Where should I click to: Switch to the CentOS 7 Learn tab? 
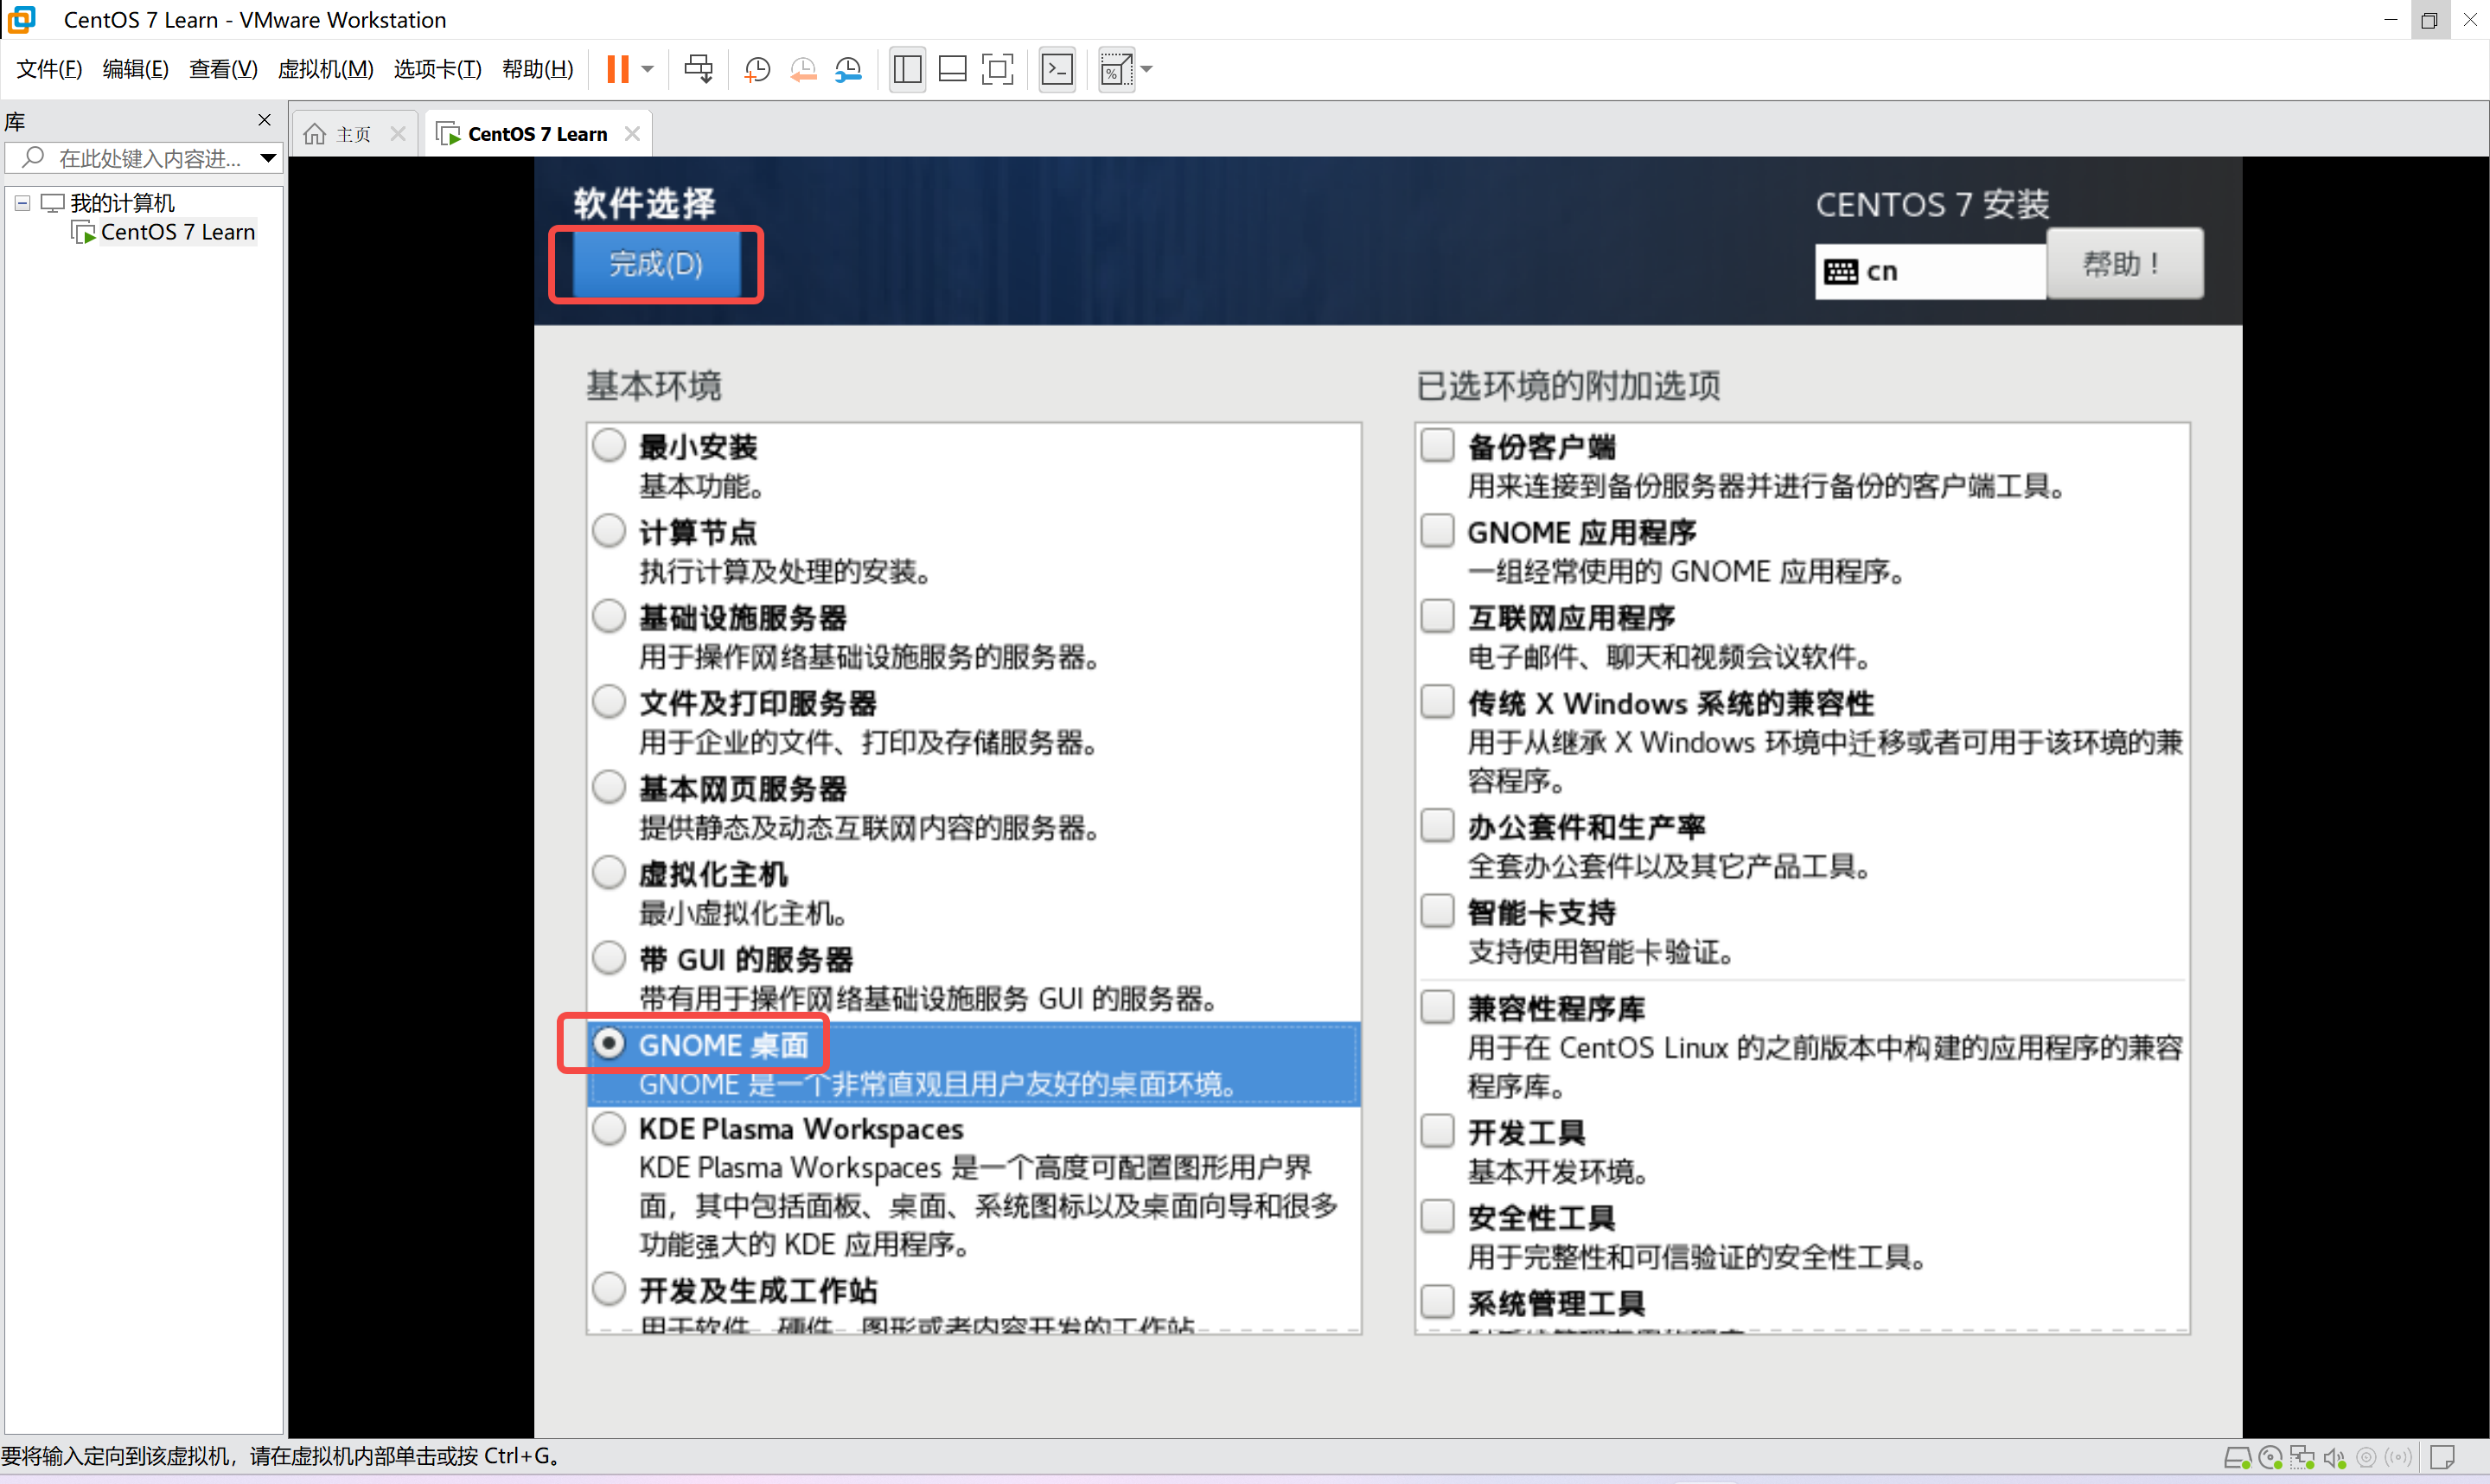pyautogui.click(x=538, y=134)
